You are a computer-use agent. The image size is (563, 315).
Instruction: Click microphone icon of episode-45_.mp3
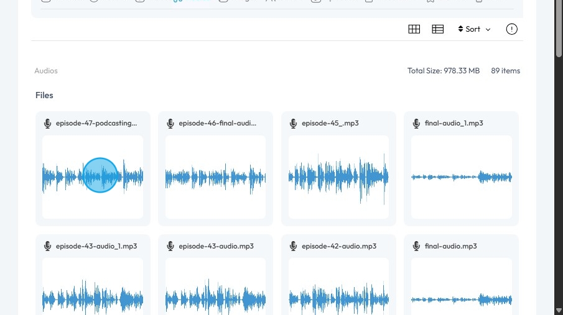tap(294, 124)
